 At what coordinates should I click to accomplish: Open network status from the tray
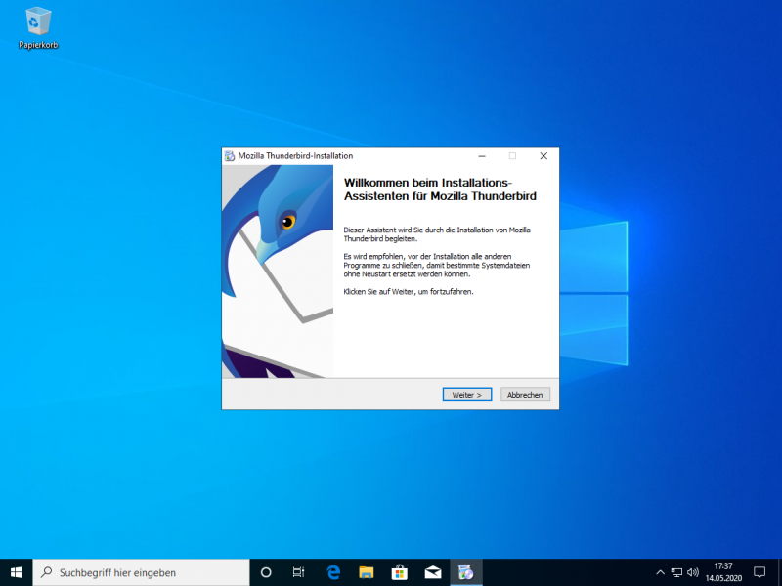point(676,572)
